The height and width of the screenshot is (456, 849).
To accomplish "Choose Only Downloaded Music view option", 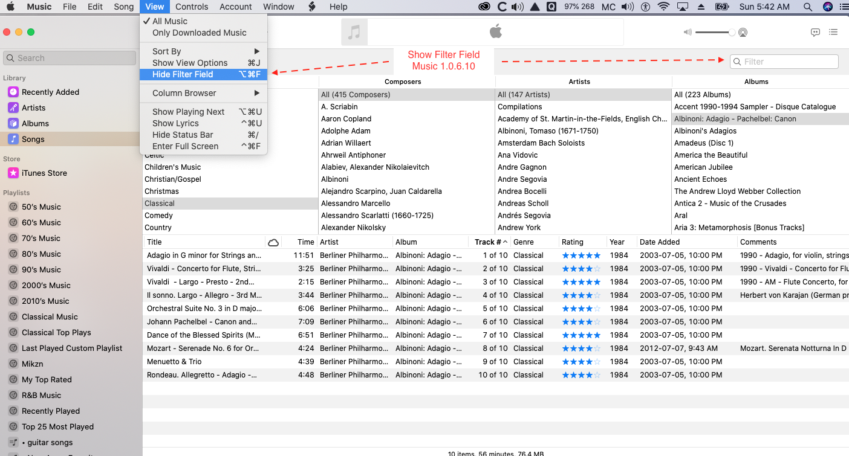I will coord(204,33).
